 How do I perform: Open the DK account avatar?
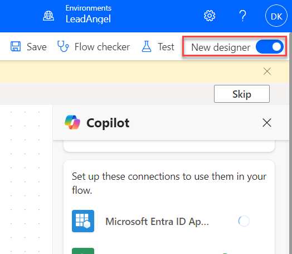tap(276, 16)
